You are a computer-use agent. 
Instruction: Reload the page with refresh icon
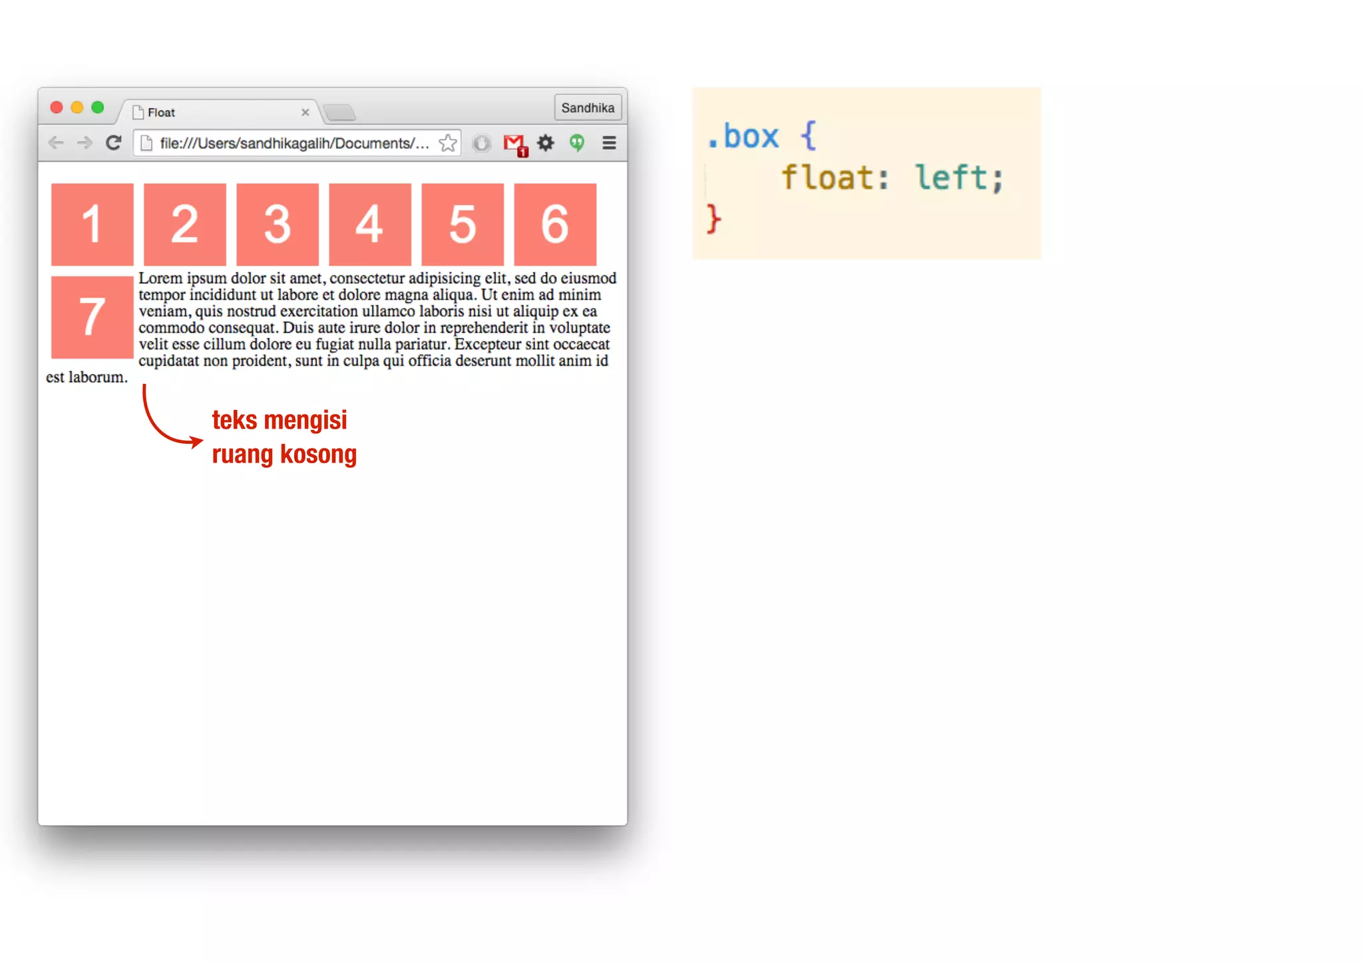pyautogui.click(x=114, y=143)
